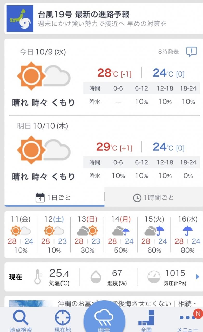Tap the humidity droplet icon
Viewport: 203px width, 332px height.
point(96,277)
